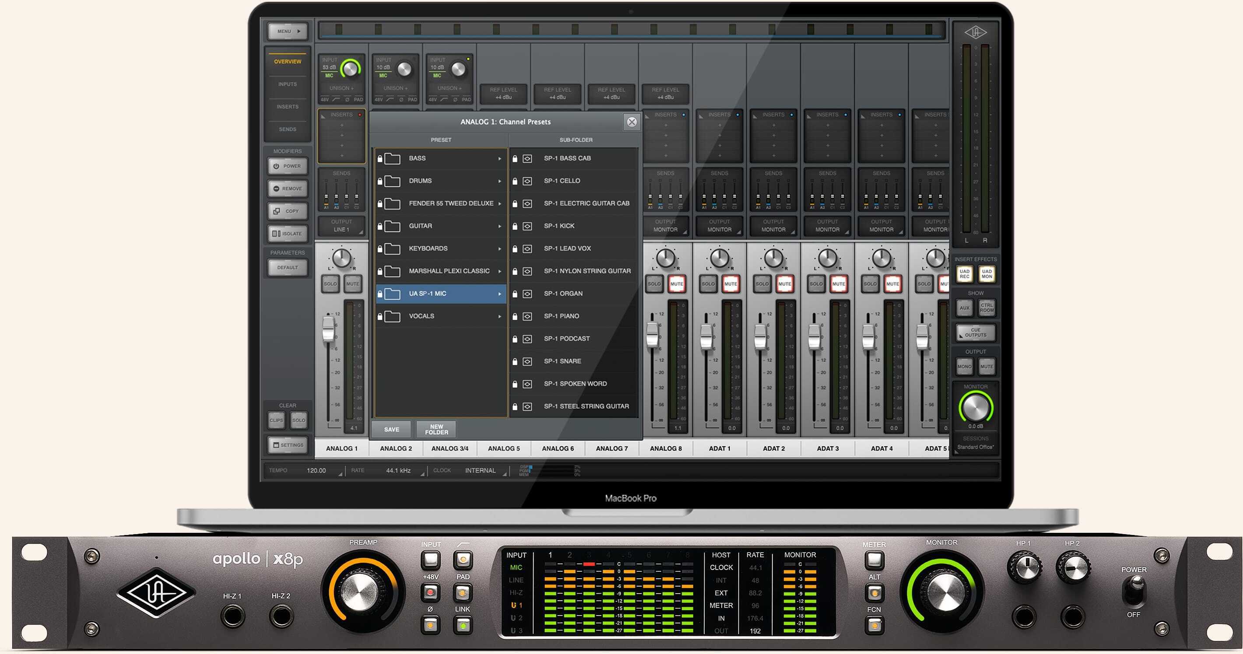The image size is (1243, 654).
Task: Toggle Mute on the ADAT 1 channel
Action: click(730, 284)
